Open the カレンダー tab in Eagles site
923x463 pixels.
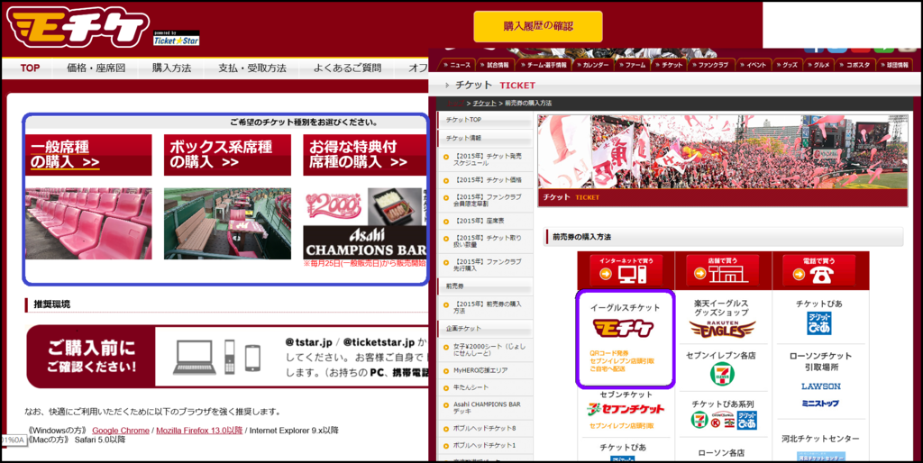pos(592,65)
